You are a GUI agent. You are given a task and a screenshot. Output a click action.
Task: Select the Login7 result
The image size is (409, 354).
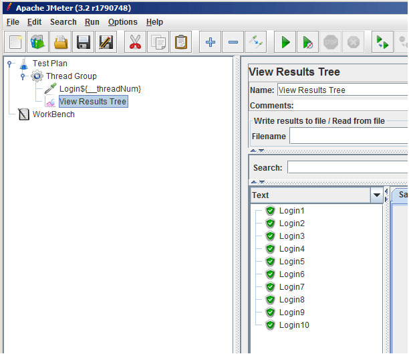(x=291, y=287)
